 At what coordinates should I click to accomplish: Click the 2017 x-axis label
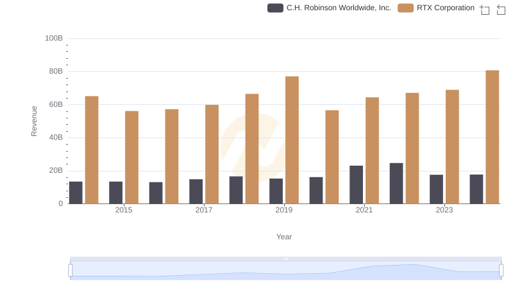(x=204, y=210)
